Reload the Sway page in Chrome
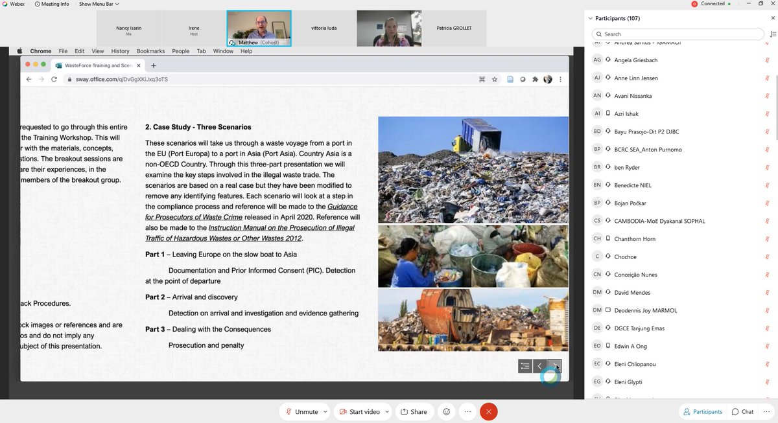Screen dimensions: 778x423 point(53,79)
